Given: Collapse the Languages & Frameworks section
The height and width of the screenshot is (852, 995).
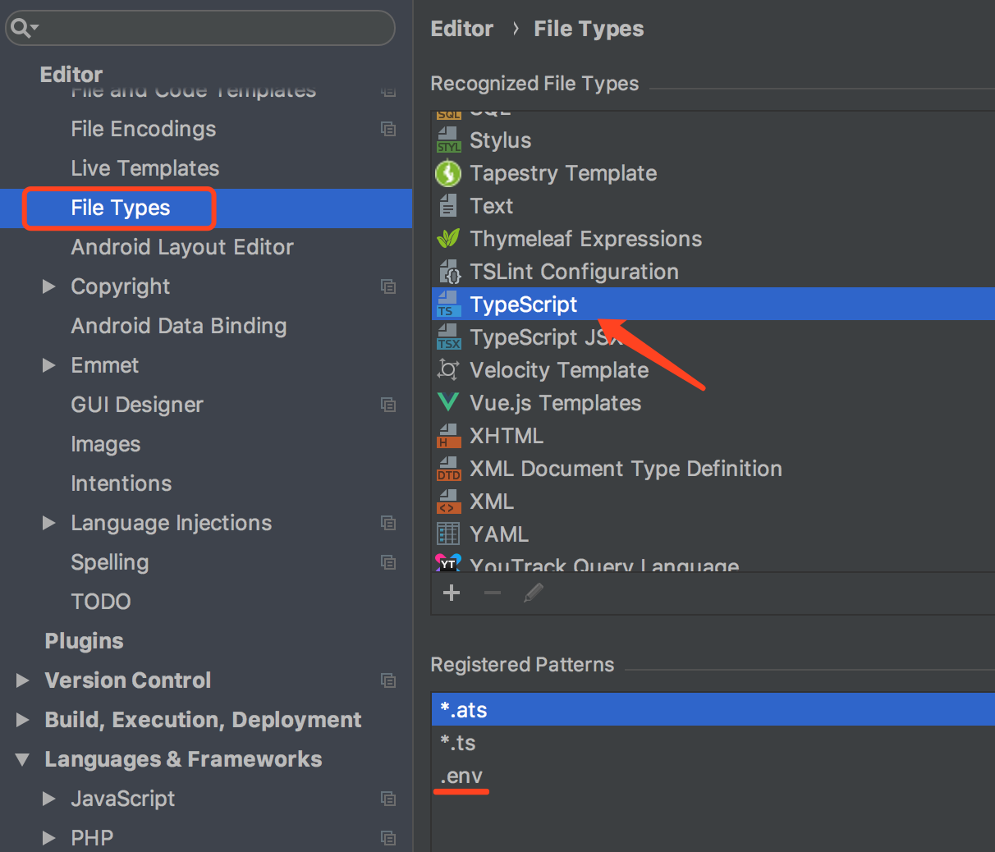Looking at the screenshot, I should coord(22,759).
